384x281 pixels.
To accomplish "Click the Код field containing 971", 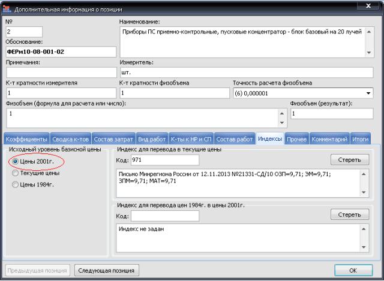I will (165, 160).
